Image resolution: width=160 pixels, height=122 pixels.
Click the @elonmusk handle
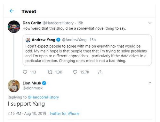coord(33,88)
